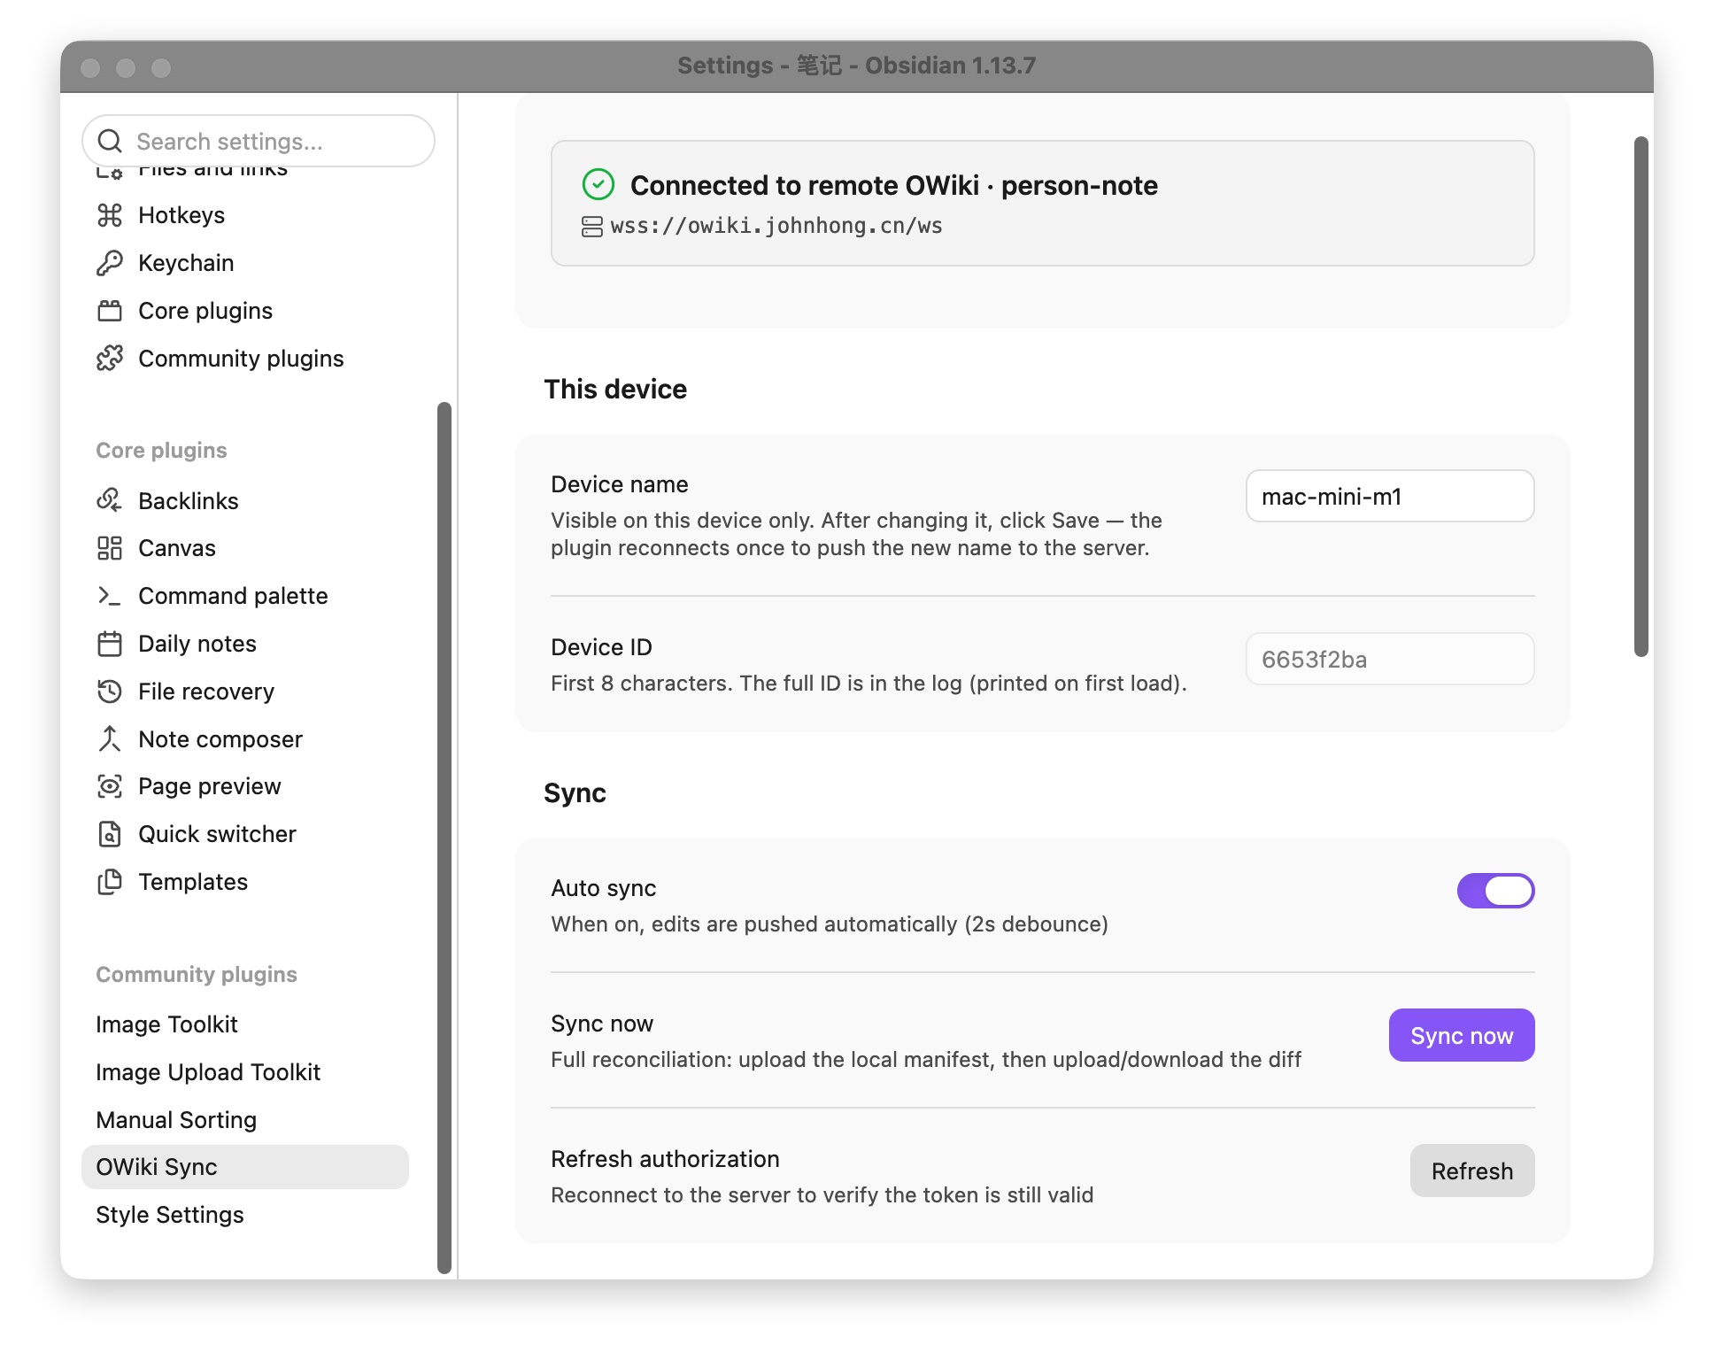Open Image Upload Toolkit settings
Screen dimensions: 1714x1360
[x=245, y=1072]
